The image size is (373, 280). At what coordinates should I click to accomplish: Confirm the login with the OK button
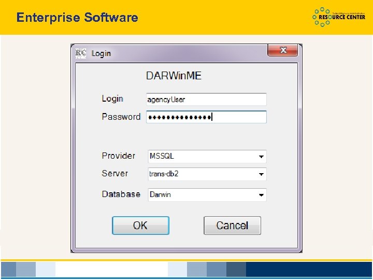[x=140, y=225]
